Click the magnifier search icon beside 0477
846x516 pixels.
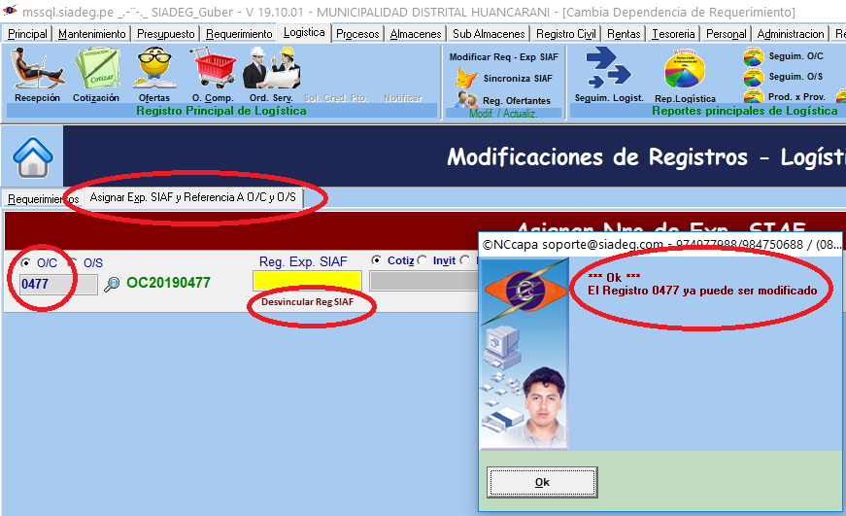(x=113, y=284)
